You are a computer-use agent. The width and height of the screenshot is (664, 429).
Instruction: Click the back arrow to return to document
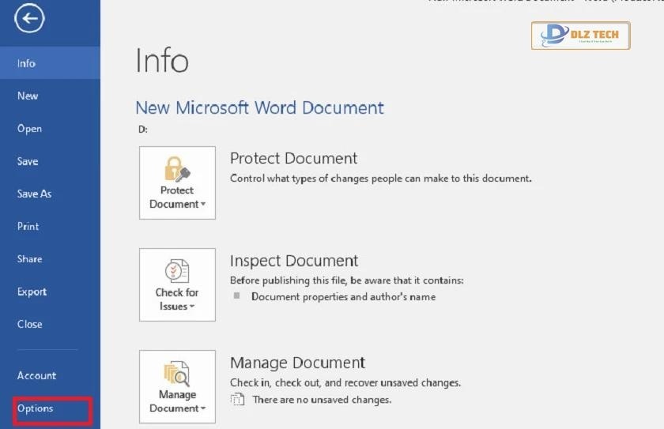29,21
